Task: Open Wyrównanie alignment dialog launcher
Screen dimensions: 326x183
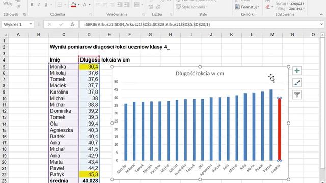Action: (143, 14)
